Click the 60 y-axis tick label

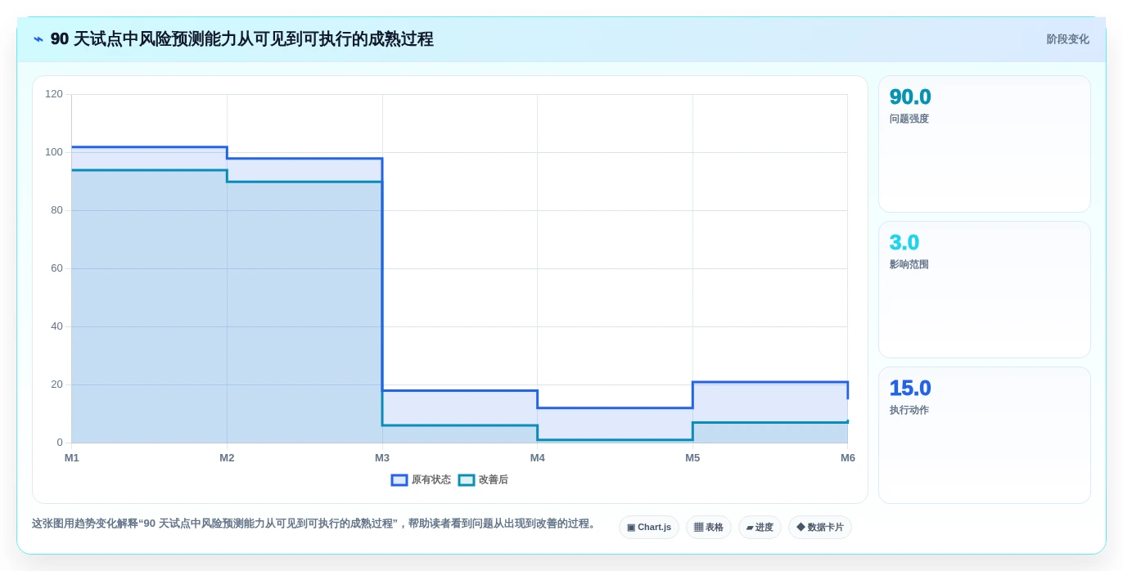coord(56,268)
